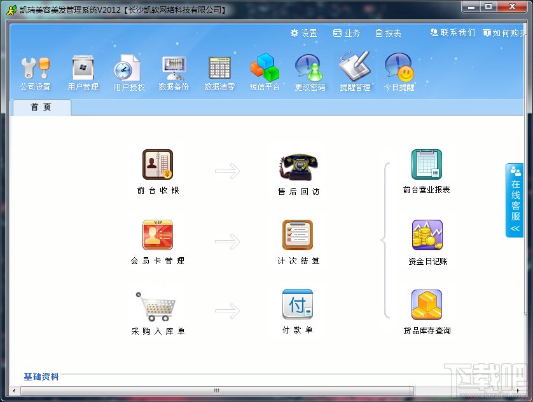The image size is (533, 402).
Task: Open 采购入库单 shopping cart icon
Action: pos(158,313)
